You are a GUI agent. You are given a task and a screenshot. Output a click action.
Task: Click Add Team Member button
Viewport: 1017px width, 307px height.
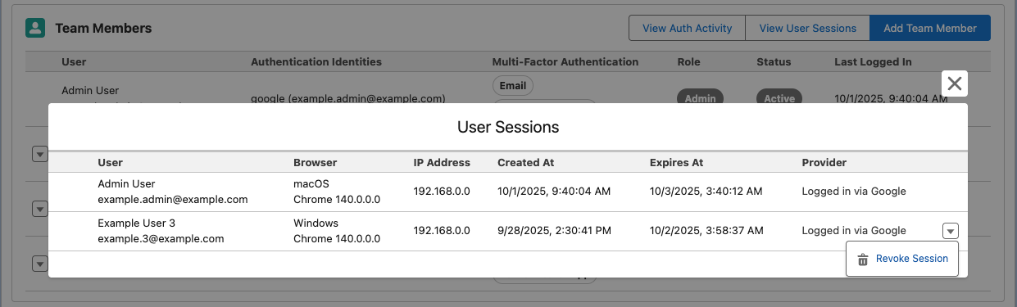coord(930,28)
